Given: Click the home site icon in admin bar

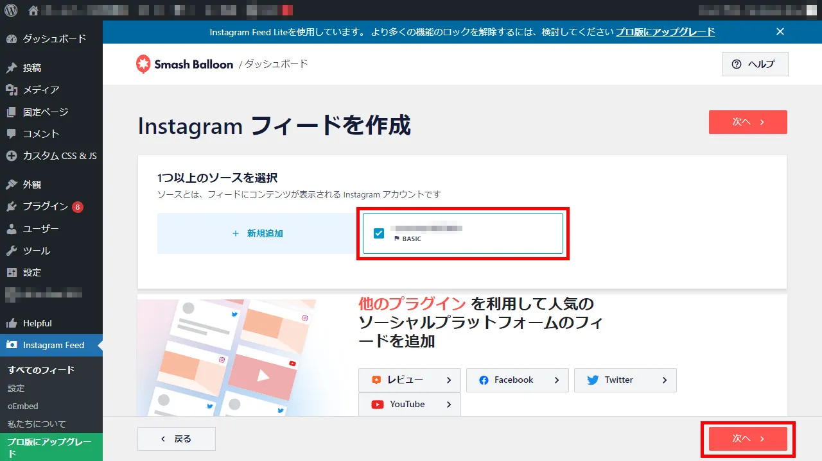Looking at the screenshot, I should click(x=33, y=10).
